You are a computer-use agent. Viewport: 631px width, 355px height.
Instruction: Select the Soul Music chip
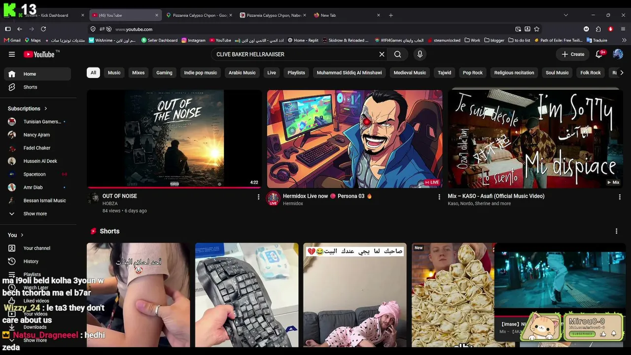(x=557, y=72)
